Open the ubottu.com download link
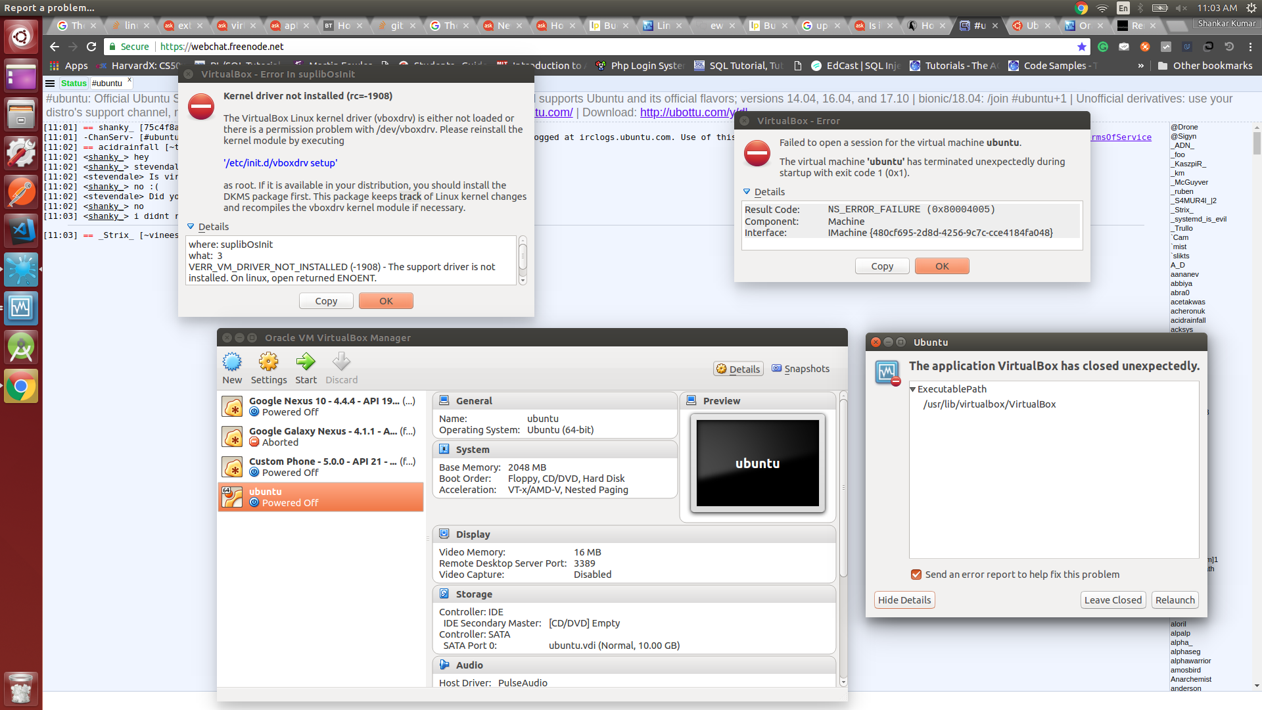This screenshot has height=710, width=1262. pyautogui.click(x=693, y=112)
